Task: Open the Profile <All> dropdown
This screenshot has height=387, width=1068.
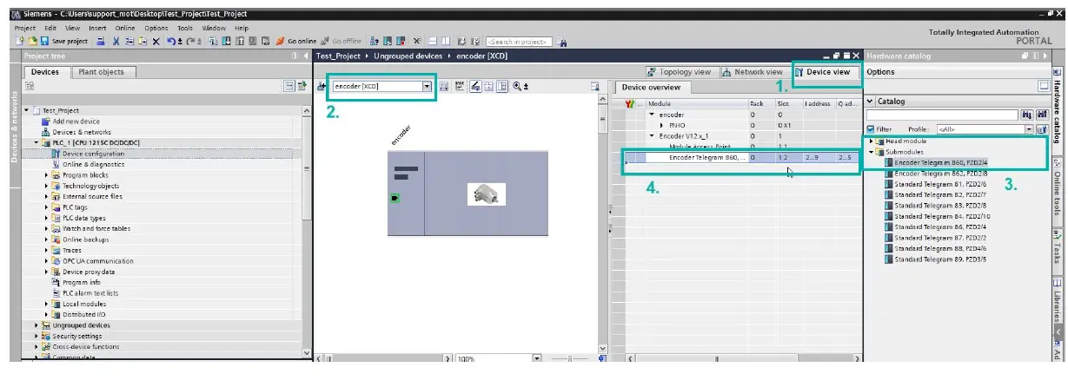Action: (1029, 129)
